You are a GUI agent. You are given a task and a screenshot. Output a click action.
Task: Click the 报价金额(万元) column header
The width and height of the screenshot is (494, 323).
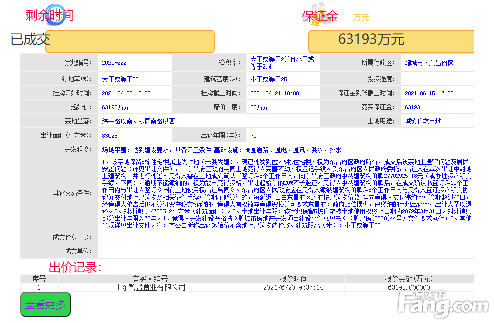408,279
